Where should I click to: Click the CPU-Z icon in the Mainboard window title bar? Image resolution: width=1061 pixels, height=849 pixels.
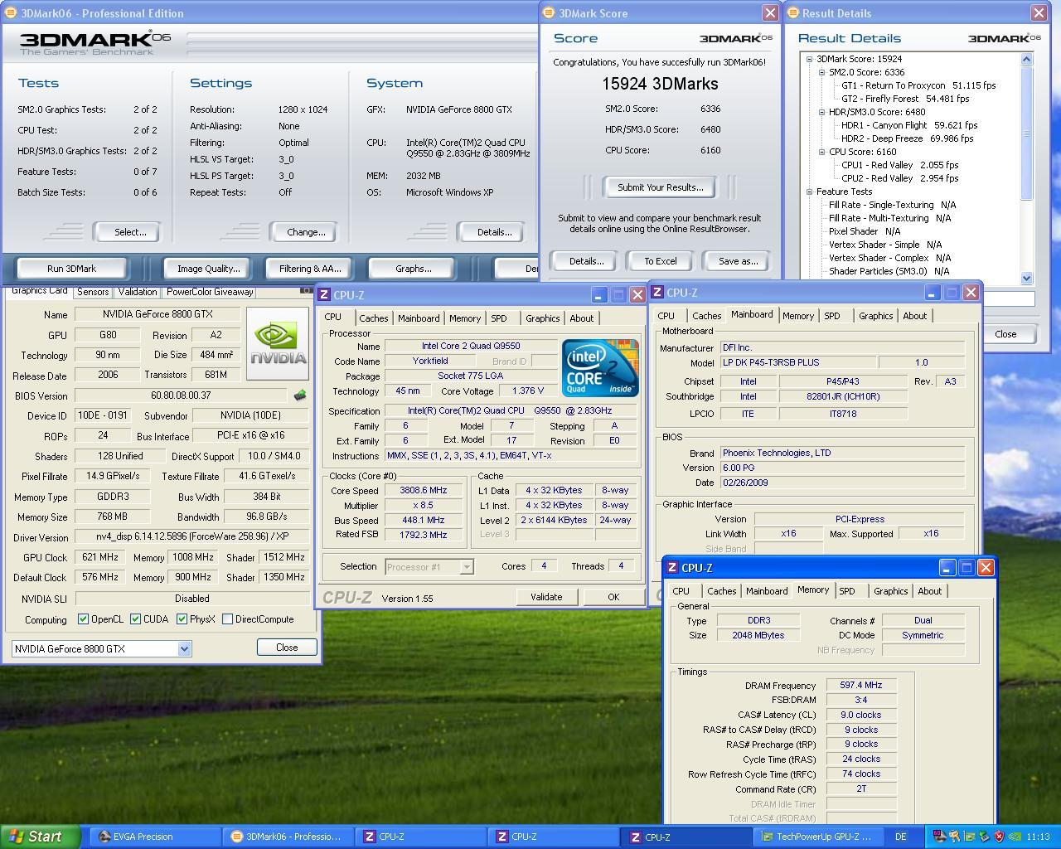point(657,293)
